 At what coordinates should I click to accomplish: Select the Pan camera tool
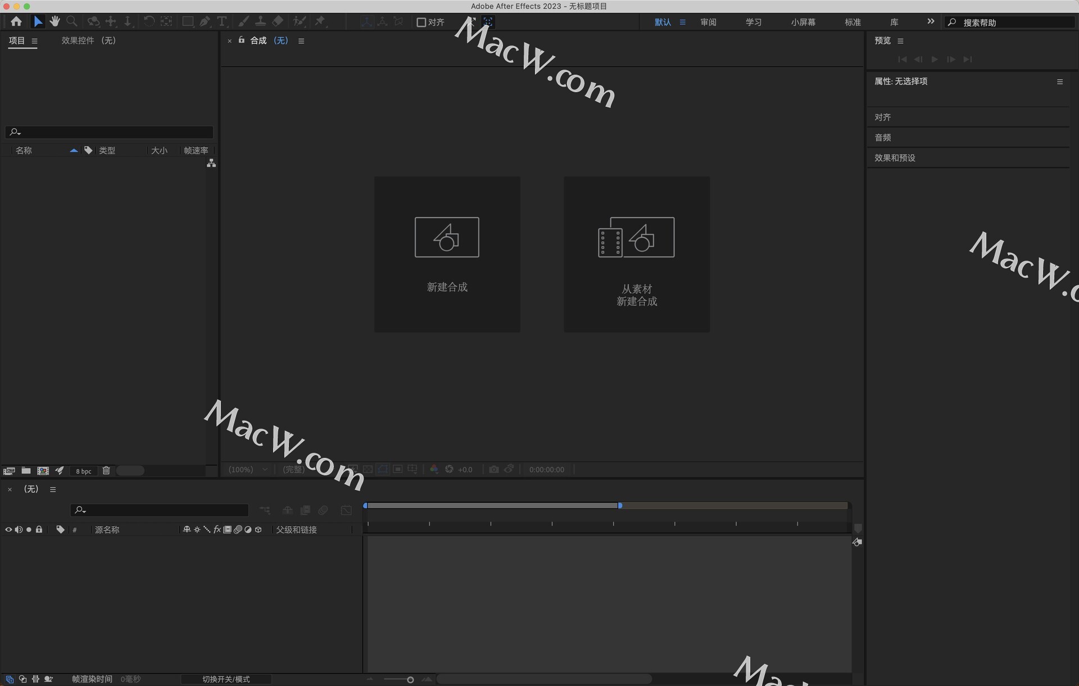(x=111, y=22)
